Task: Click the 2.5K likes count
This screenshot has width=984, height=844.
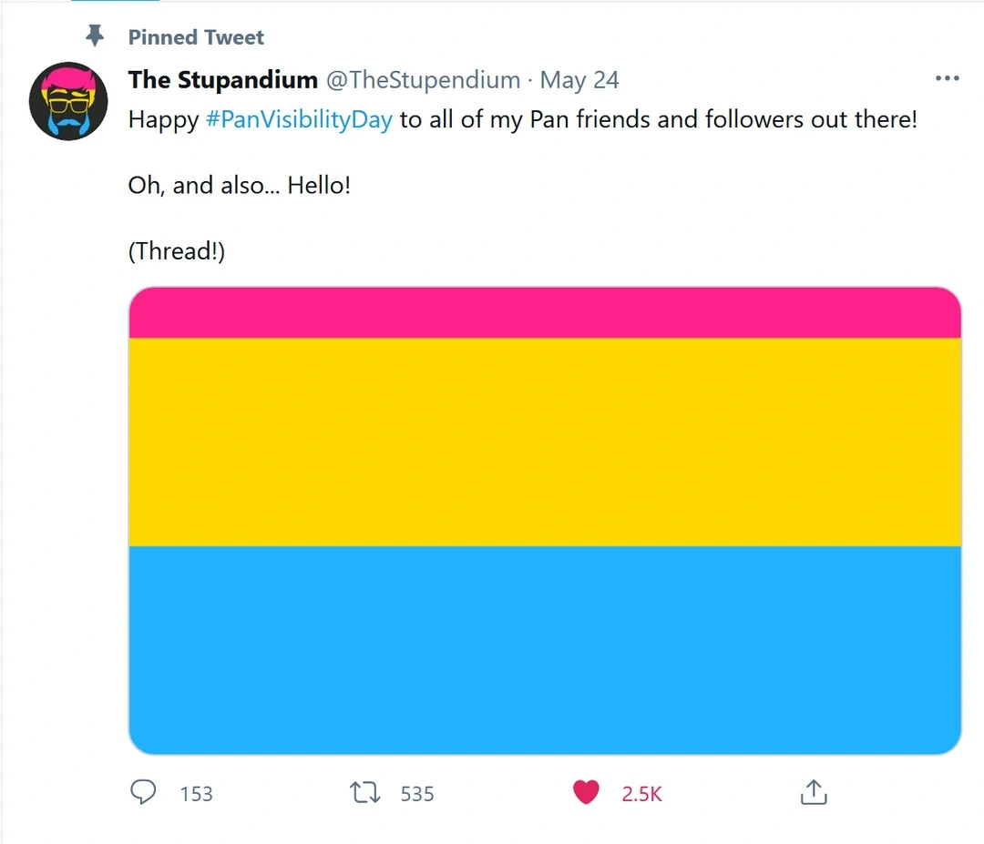Action: (641, 794)
